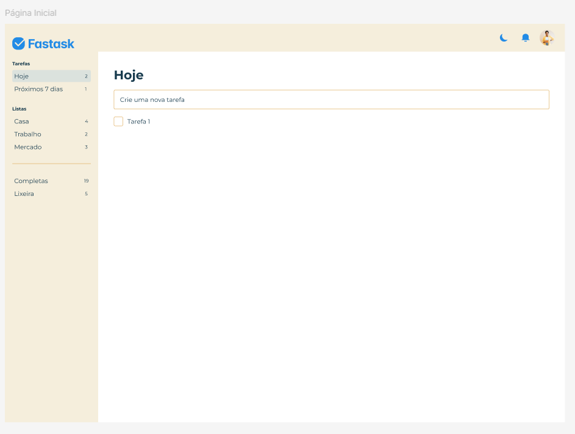
Task: Open the user profile avatar
Action: pos(547,38)
